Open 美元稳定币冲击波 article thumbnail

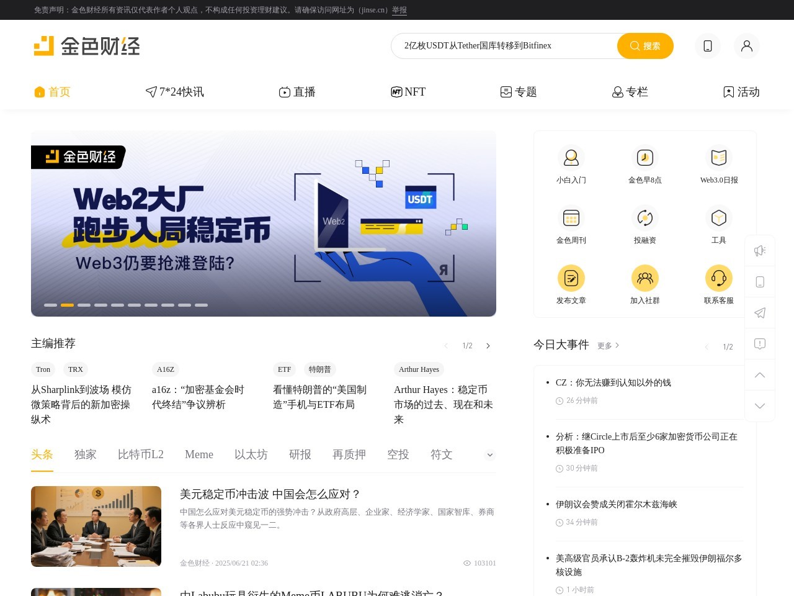pos(96,526)
